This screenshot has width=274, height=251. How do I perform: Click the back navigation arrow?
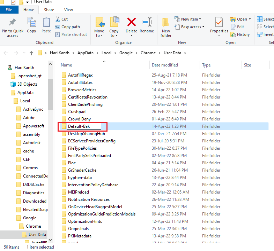(x=6, y=53)
